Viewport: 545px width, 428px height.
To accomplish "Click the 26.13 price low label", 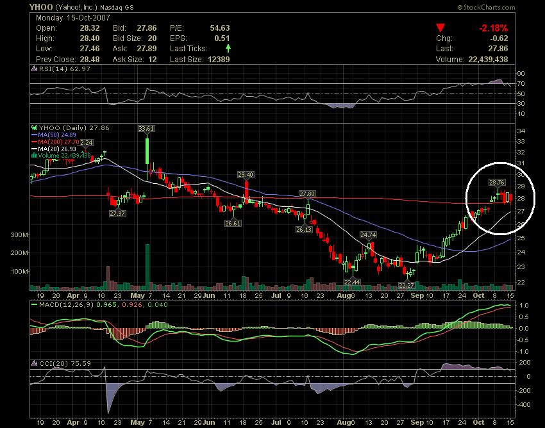I will [x=304, y=229].
